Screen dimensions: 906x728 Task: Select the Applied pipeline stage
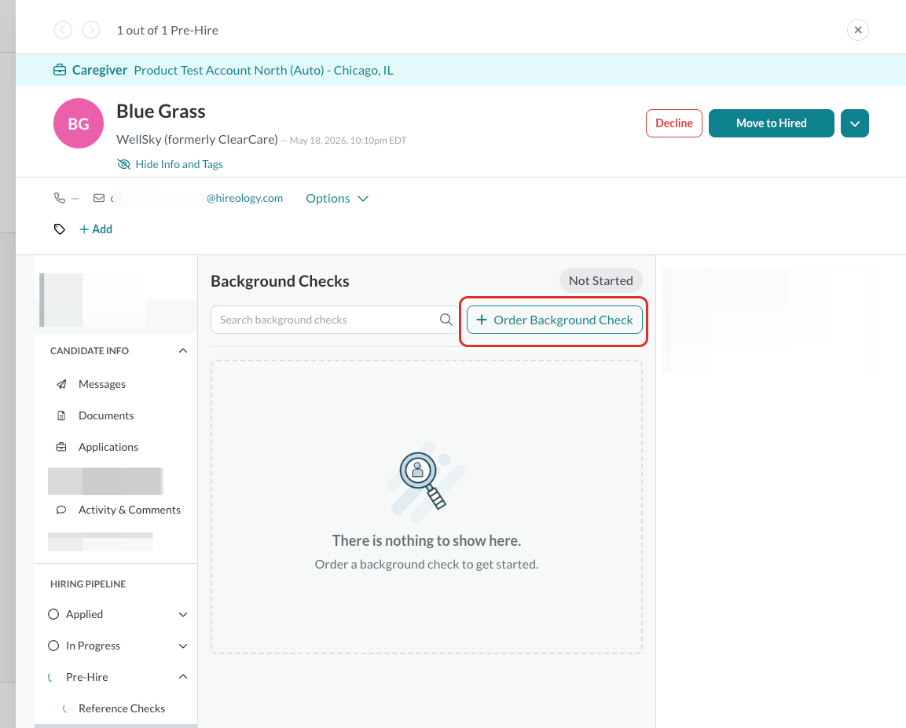pyautogui.click(x=84, y=614)
